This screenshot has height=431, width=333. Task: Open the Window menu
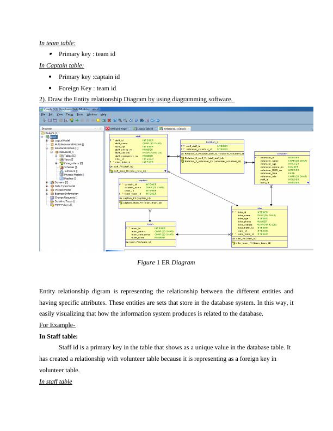point(91,115)
